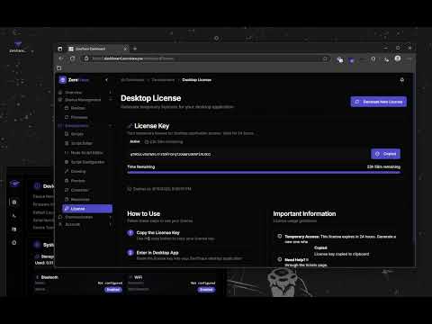
Task: Select the Dashboard browser tab
Action: click(x=98, y=49)
